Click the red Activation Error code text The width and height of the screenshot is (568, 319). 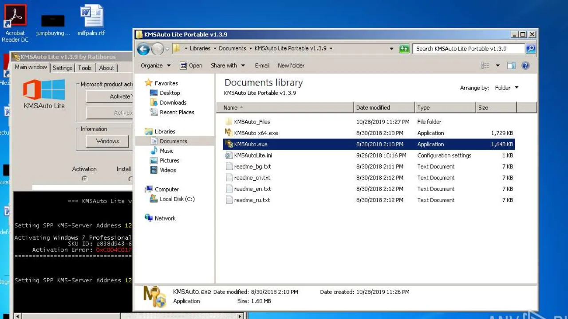tap(114, 250)
